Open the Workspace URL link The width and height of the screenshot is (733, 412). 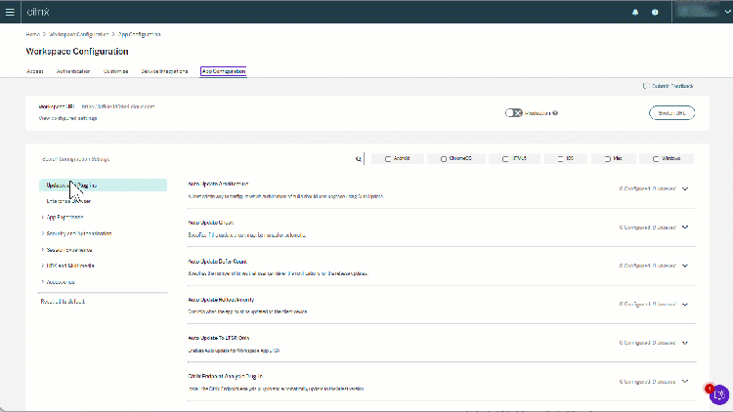118,106
